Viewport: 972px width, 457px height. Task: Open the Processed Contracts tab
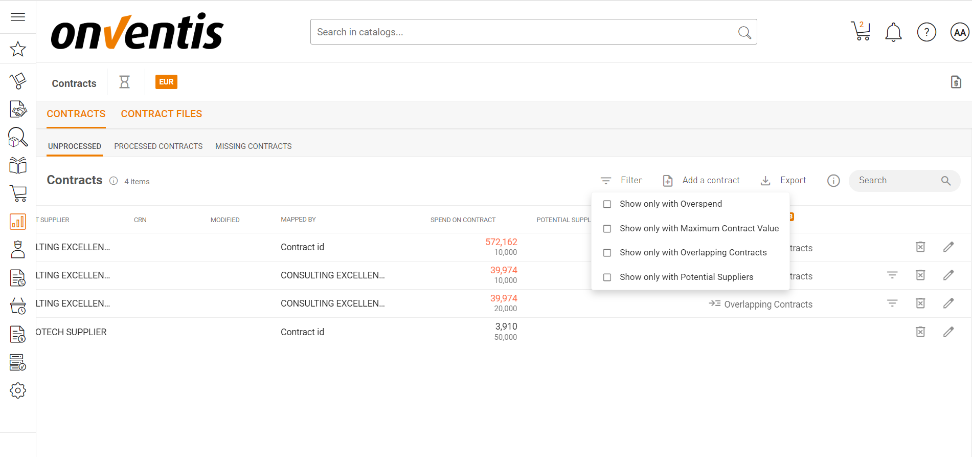click(x=158, y=146)
